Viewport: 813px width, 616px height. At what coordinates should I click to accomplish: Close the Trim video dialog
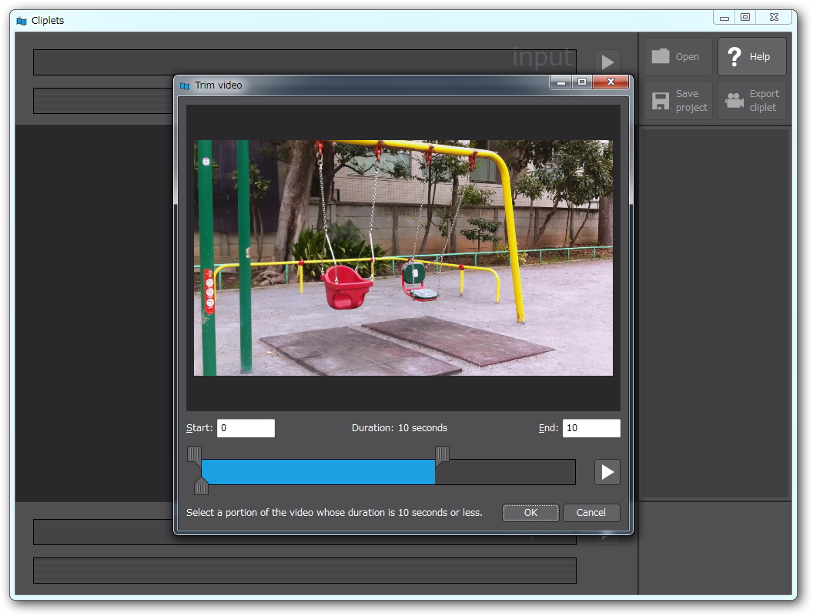point(611,82)
